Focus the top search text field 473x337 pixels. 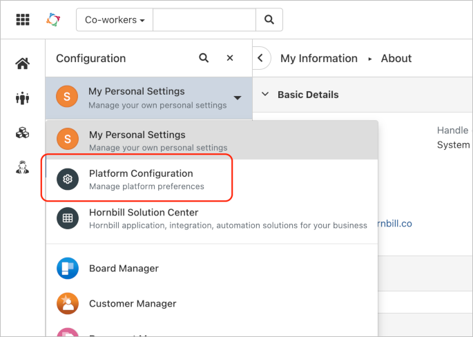point(204,20)
